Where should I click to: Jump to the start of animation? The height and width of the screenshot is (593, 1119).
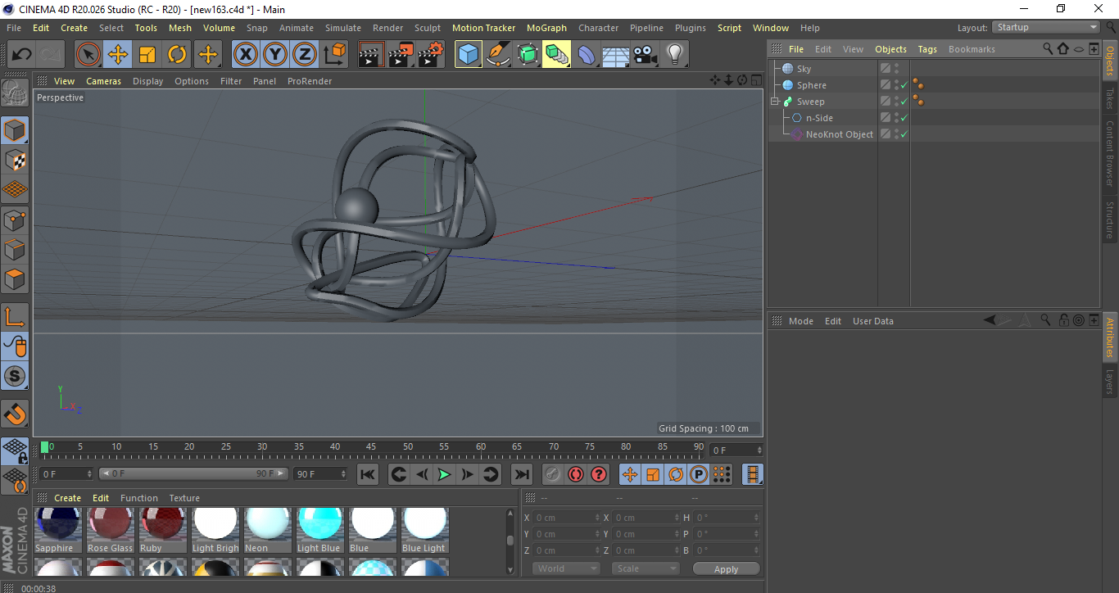tap(368, 474)
